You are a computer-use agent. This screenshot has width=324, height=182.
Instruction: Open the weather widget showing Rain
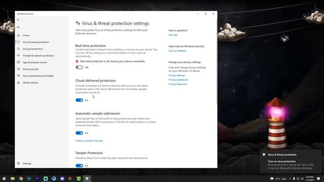coord(278,178)
